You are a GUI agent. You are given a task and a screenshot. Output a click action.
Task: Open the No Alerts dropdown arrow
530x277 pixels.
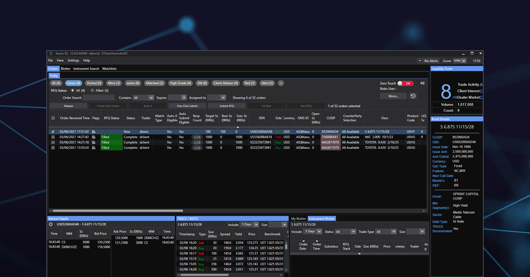pos(420,61)
